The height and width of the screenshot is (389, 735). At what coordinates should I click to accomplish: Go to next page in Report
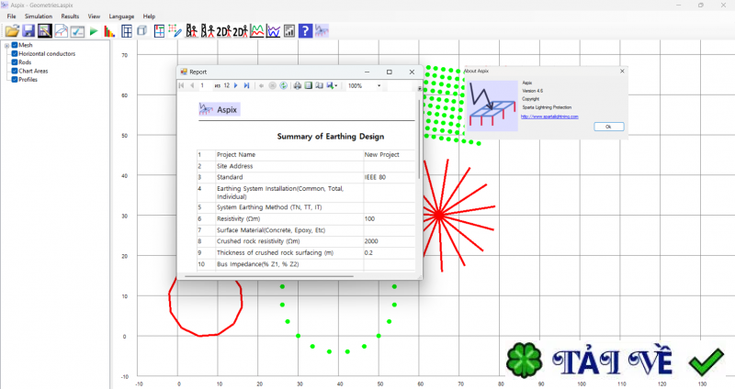click(236, 85)
